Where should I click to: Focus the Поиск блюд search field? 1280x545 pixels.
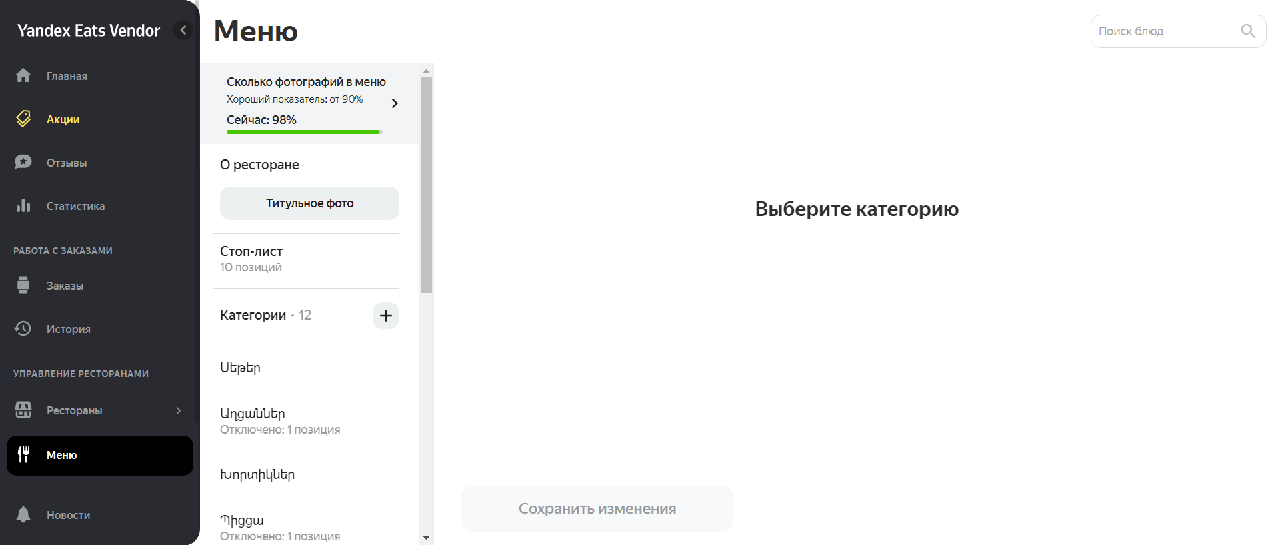(1165, 31)
